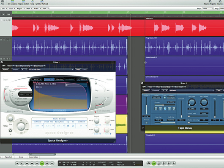Open the #default preset dropdown in Tape Delay
This screenshot has height=168, width=224.
(x=191, y=90)
